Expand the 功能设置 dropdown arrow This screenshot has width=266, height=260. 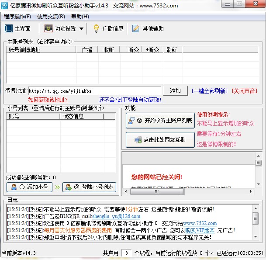81,29
